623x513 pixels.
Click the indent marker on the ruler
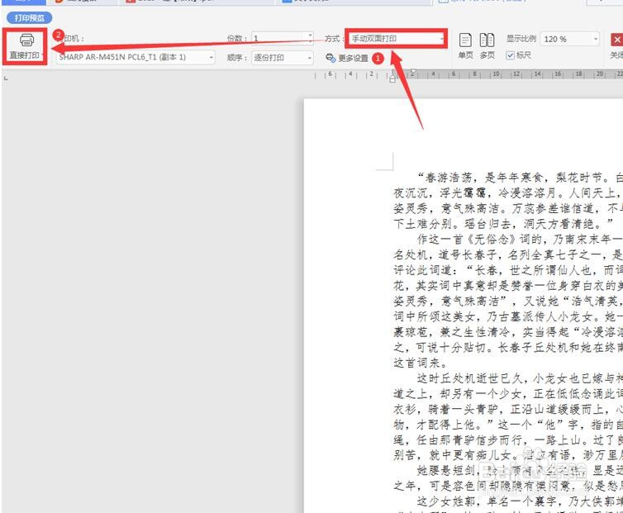[392, 76]
